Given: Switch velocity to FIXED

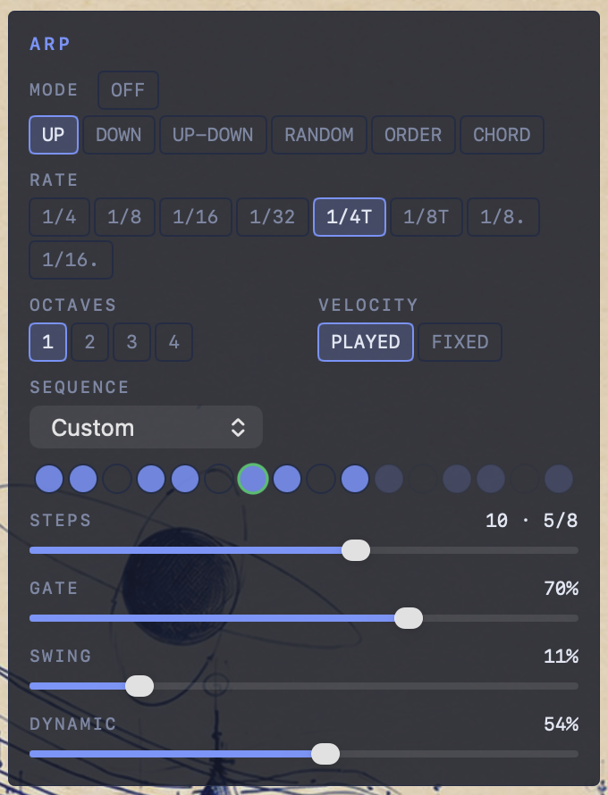Looking at the screenshot, I should click(460, 342).
